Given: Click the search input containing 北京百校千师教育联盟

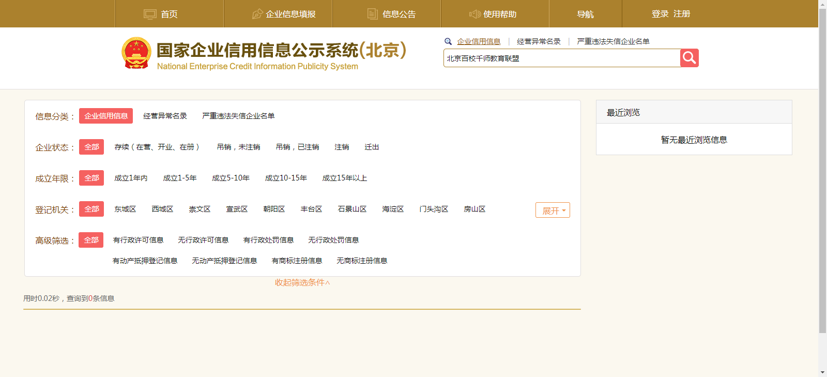Looking at the screenshot, I should [562, 58].
